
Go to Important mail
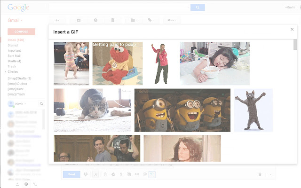[x=14, y=50]
